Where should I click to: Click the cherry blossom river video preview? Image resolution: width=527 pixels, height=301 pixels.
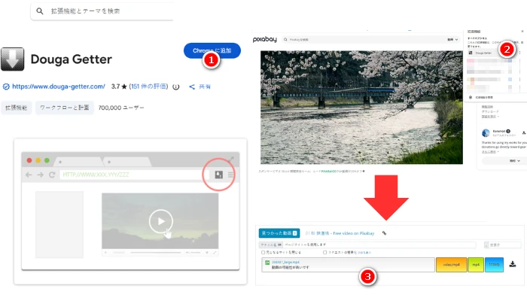coord(361,107)
